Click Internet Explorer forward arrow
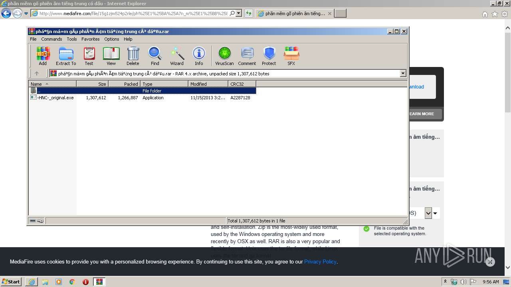This screenshot has height=287, width=511. [17, 14]
